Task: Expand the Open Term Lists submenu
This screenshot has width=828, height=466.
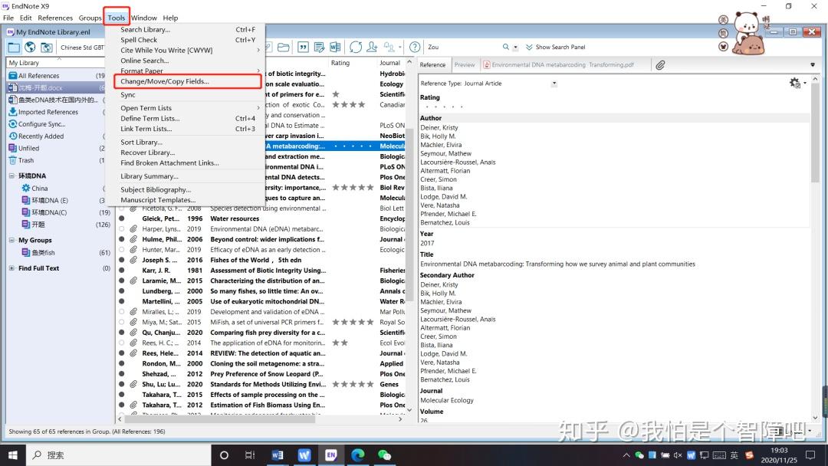Action: [258, 108]
